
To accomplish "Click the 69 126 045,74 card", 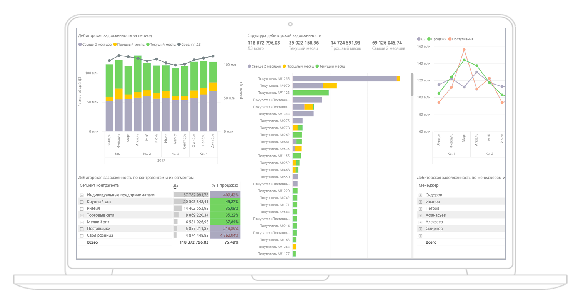I will pos(388,45).
